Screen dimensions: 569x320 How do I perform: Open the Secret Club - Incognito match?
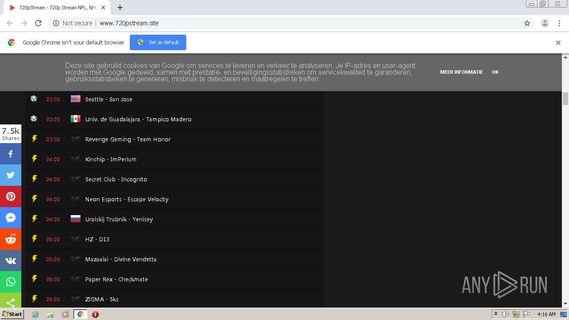click(116, 179)
